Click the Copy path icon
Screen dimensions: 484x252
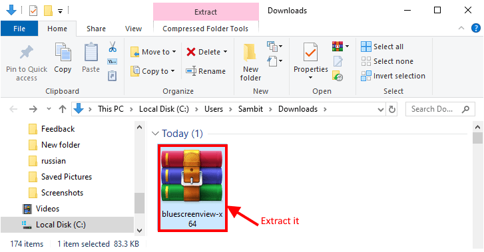pyautogui.click(x=112, y=62)
